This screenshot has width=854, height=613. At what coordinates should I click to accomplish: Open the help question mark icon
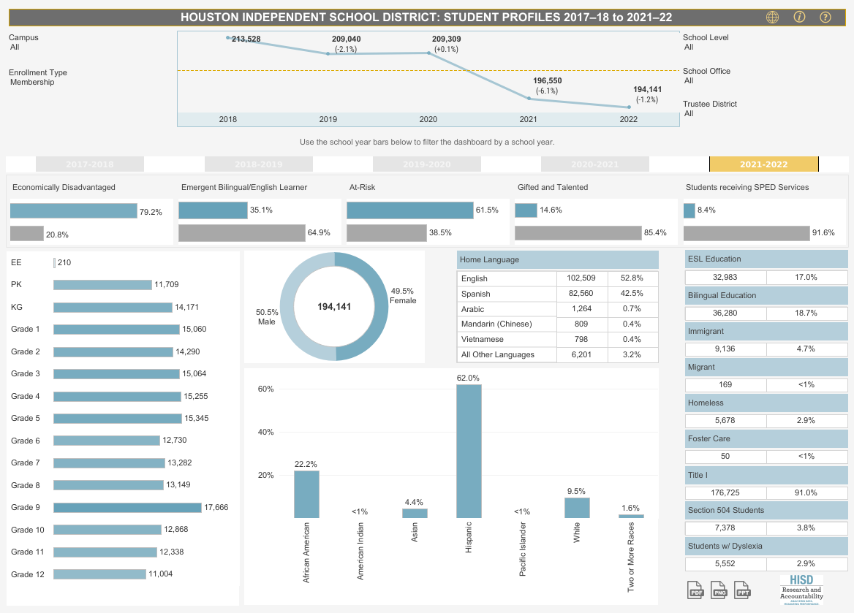pos(825,17)
